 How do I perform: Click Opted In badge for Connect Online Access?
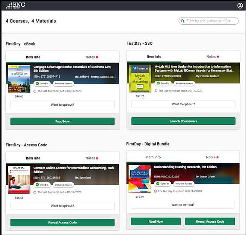click(42, 185)
